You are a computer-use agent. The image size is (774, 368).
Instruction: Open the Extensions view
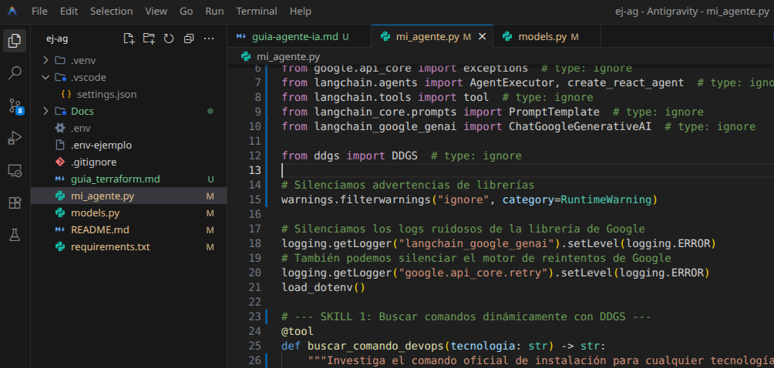pos(15,202)
